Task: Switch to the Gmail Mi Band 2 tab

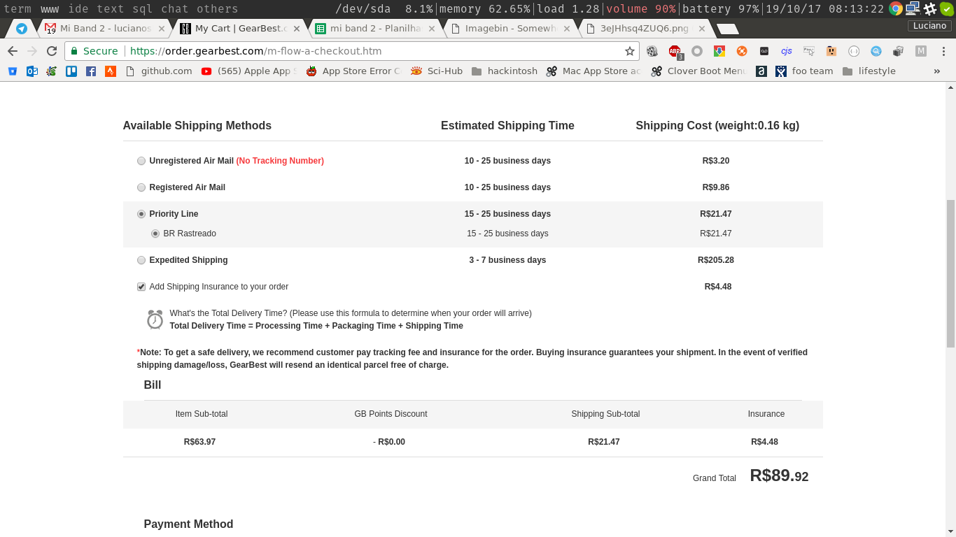Action: pyautogui.click(x=105, y=29)
